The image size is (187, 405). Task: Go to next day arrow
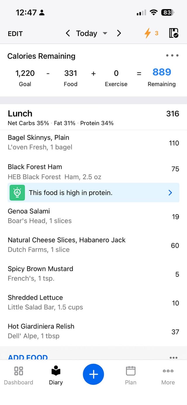[119, 33]
